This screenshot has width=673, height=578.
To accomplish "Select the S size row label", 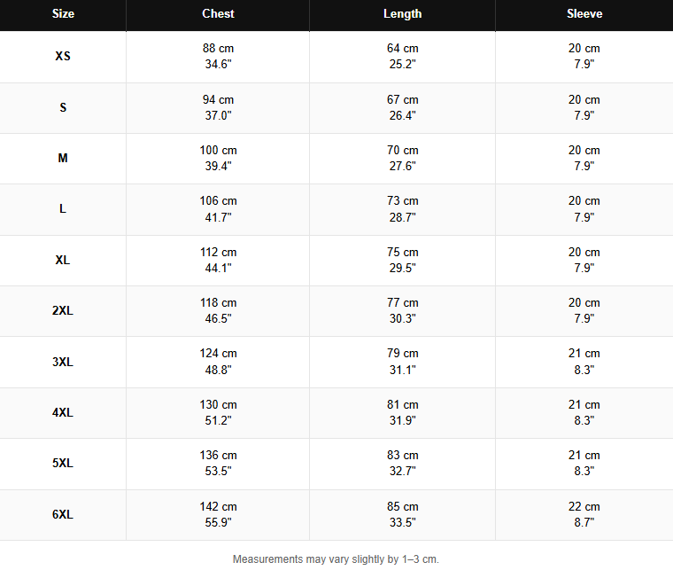I will (63, 107).
